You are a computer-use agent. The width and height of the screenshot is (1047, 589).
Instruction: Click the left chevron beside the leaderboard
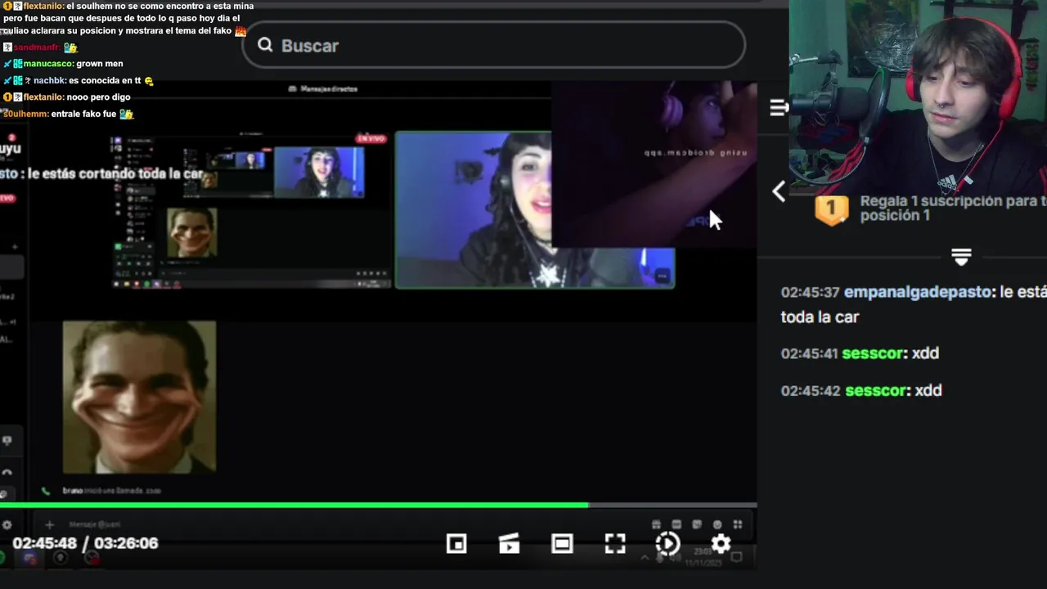pos(779,191)
